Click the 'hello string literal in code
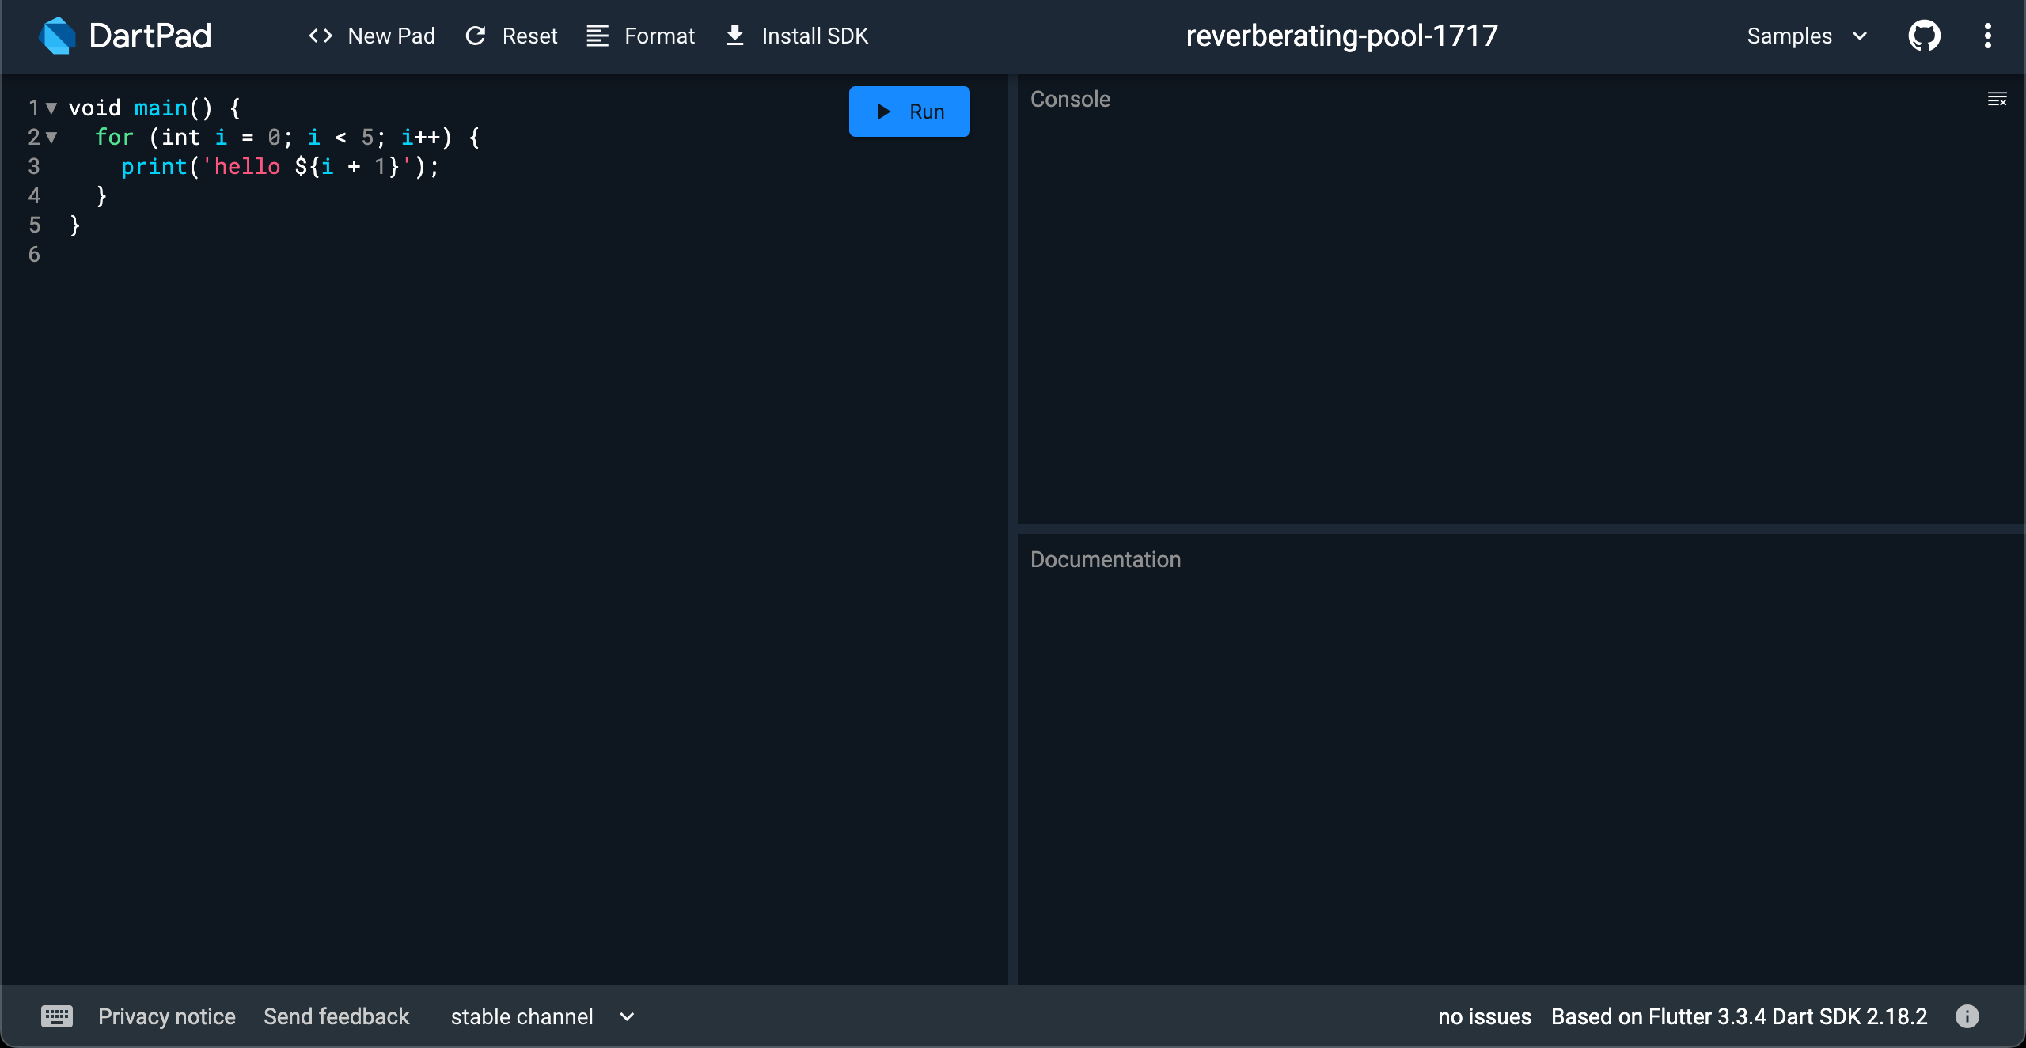This screenshot has width=2026, height=1048. pos(241,166)
